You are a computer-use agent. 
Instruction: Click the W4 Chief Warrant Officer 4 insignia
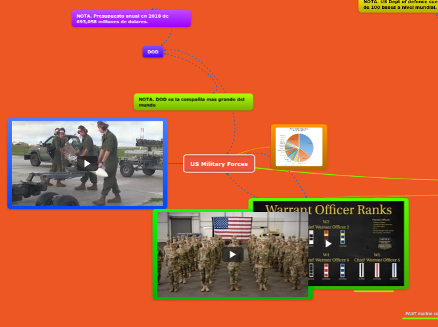click(x=326, y=269)
